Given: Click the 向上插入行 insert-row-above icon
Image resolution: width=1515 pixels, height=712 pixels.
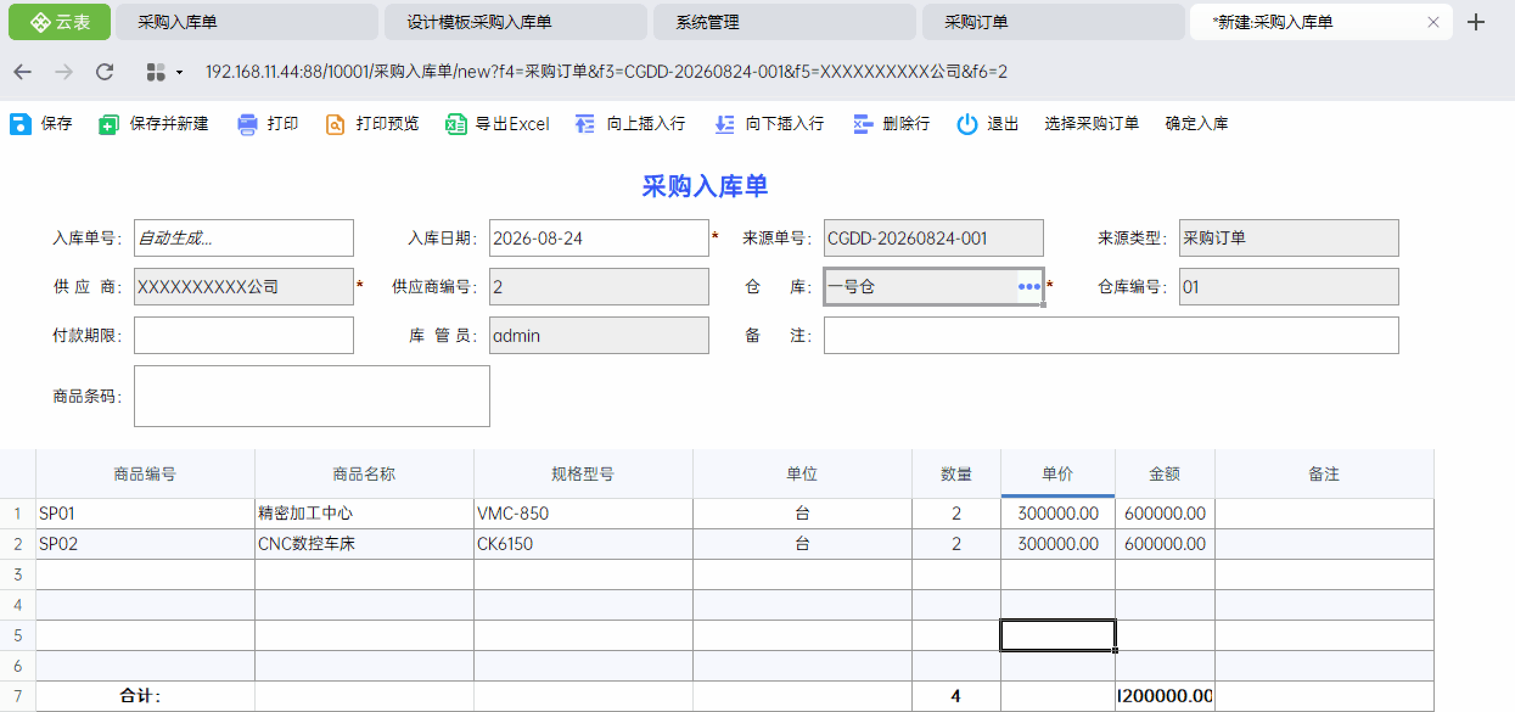Looking at the screenshot, I should (585, 124).
